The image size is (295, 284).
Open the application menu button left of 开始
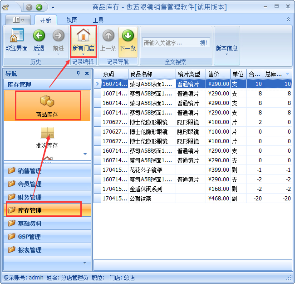[x=18, y=20]
